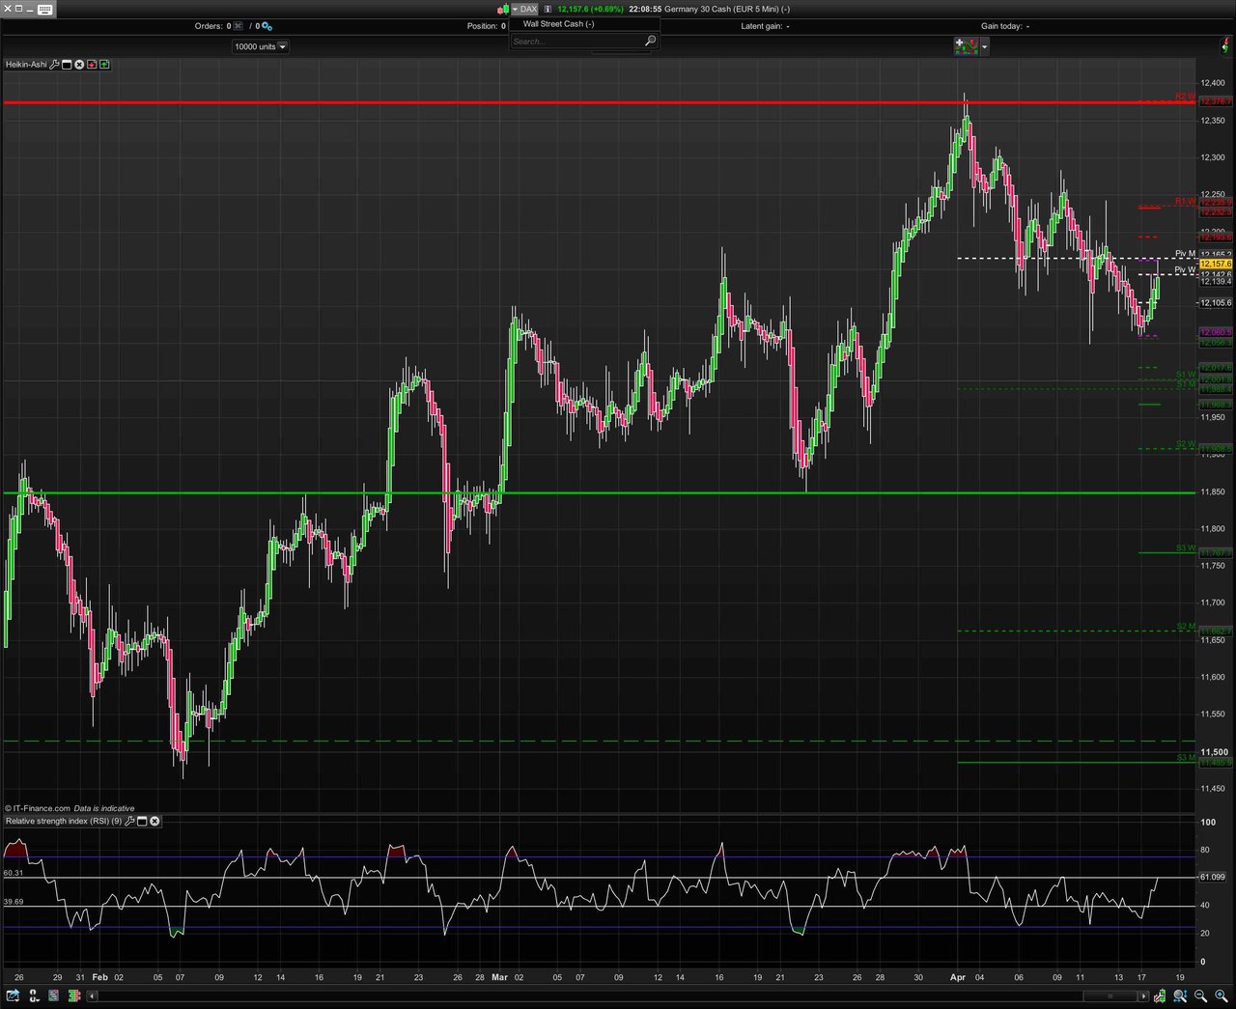Open the ticker dropdown arrow before DAX
This screenshot has width=1236, height=1009.
point(515,9)
